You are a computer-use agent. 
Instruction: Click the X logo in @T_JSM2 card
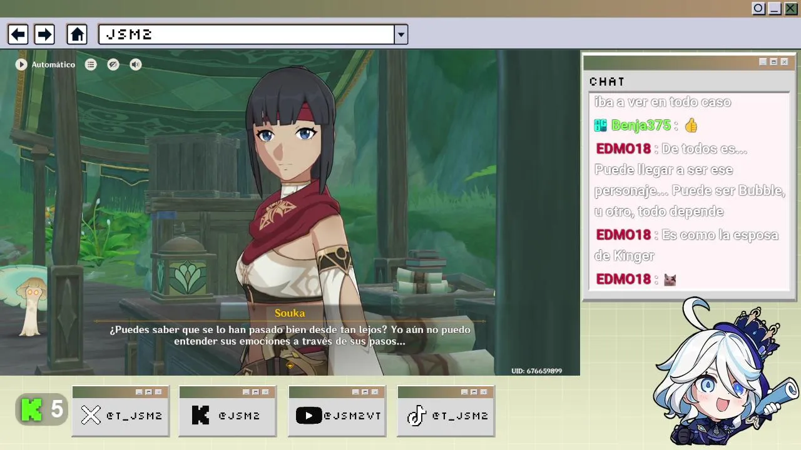(x=91, y=415)
